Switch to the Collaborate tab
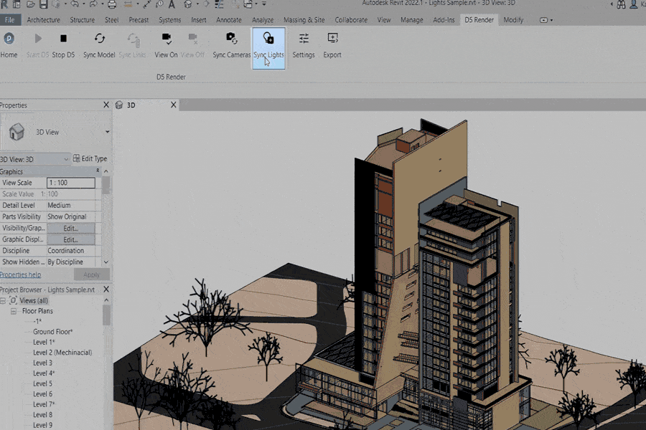The height and width of the screenshot is (430, 646). click(351, 20)
